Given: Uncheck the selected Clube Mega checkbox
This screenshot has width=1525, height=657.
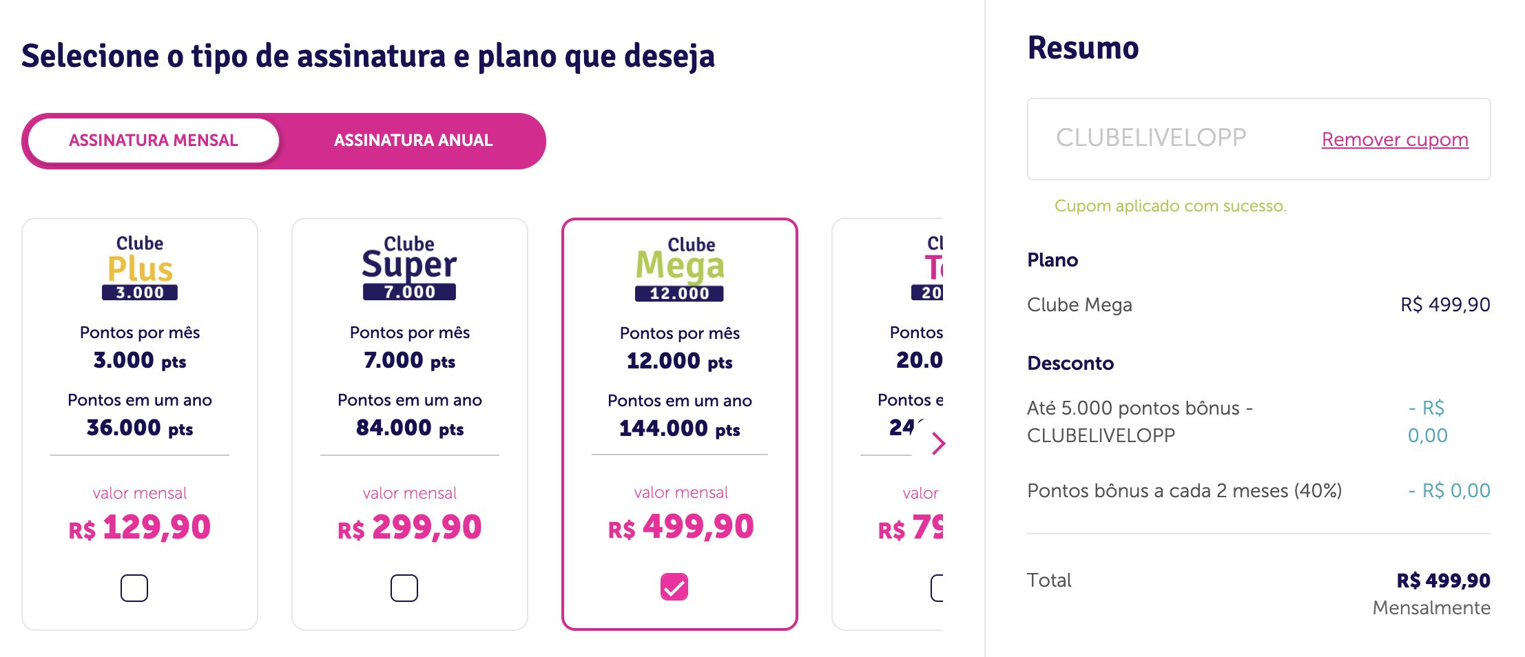Looking at the screenshot, I should click(674, 587).
